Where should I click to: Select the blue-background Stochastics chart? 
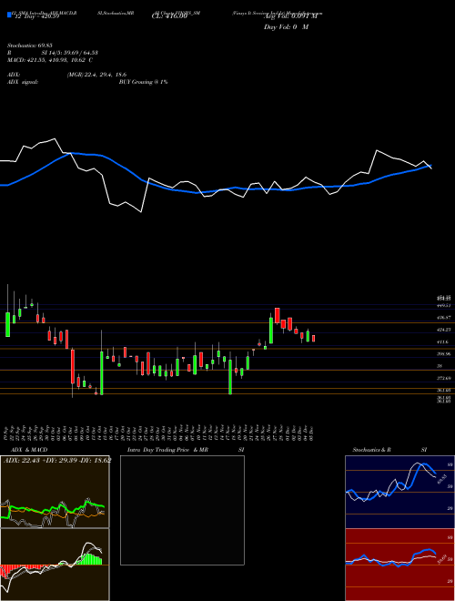[399, 492]
